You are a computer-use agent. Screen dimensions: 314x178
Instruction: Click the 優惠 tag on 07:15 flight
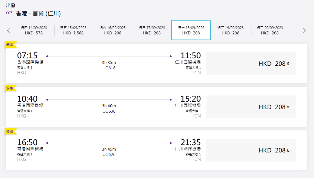[10, 45]
